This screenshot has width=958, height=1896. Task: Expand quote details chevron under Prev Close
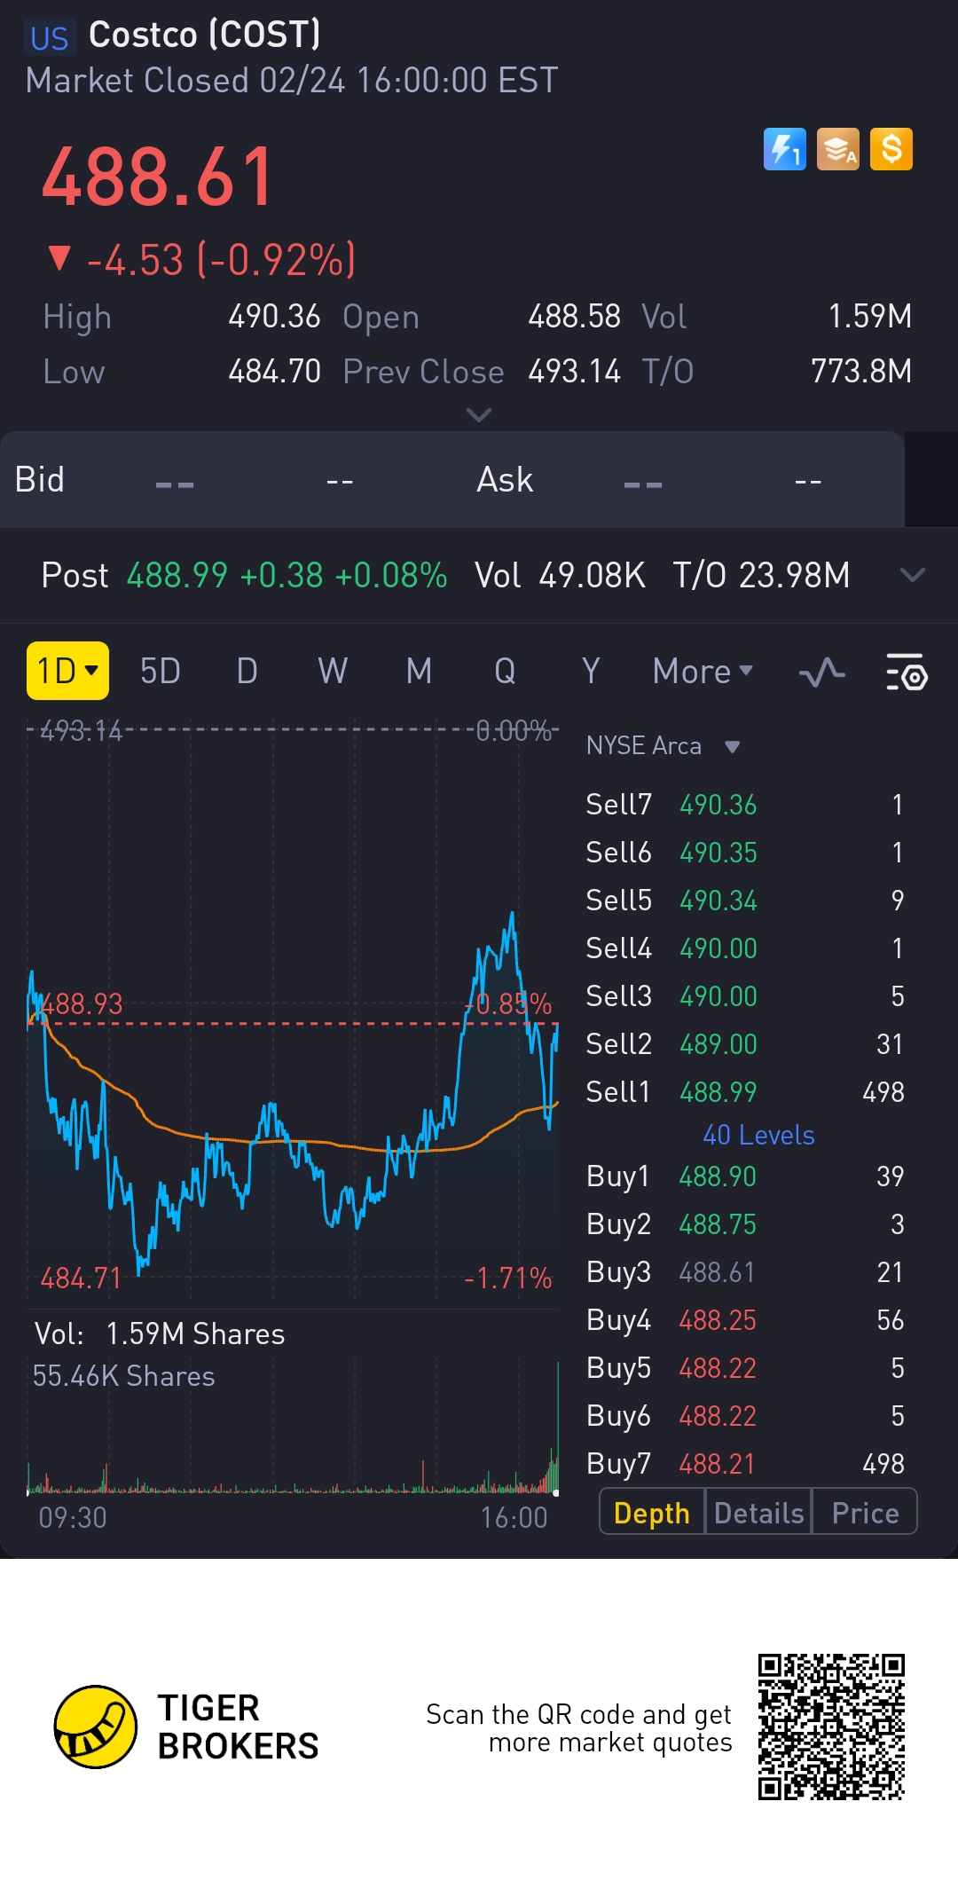point(479,415)
